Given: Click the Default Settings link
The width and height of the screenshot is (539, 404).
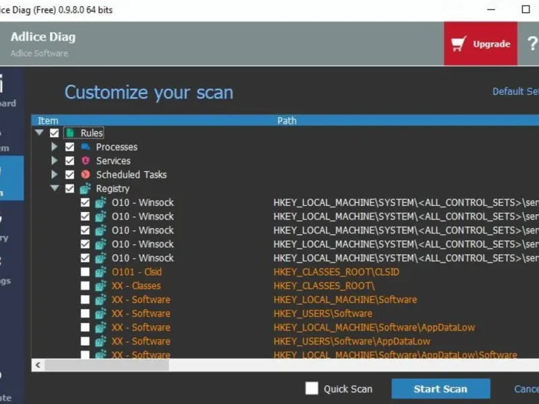Looking at the screenshot, I should [x=515, y=92].
